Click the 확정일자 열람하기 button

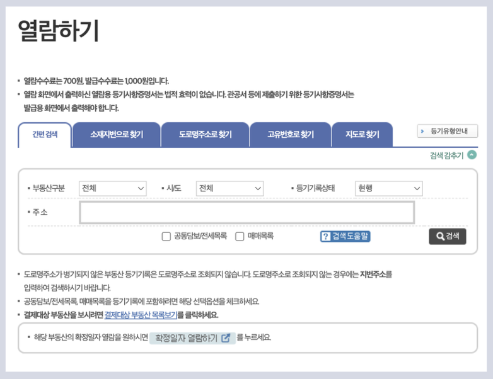point(192,338)
